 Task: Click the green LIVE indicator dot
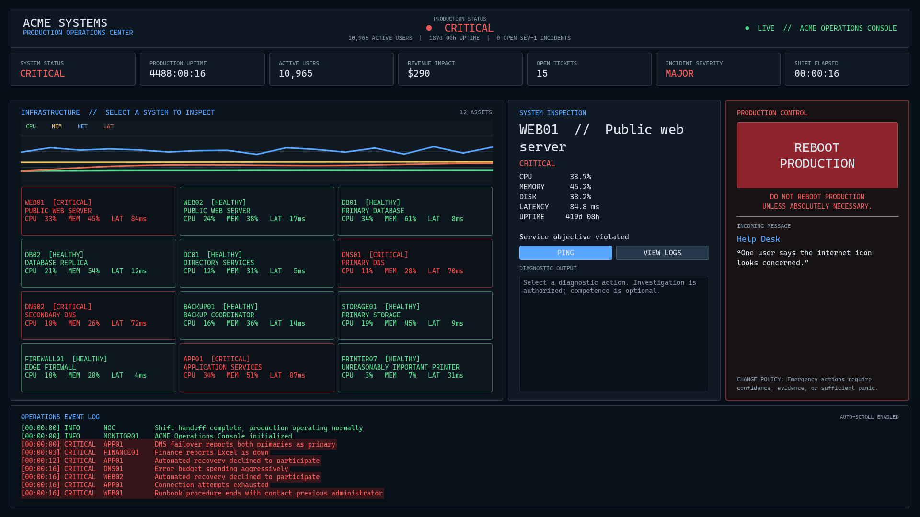point(747,28)
